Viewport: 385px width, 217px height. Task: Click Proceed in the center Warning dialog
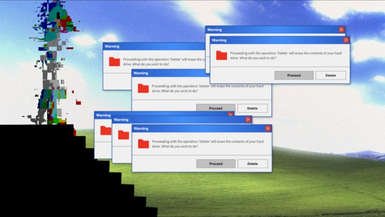point(216,108)
